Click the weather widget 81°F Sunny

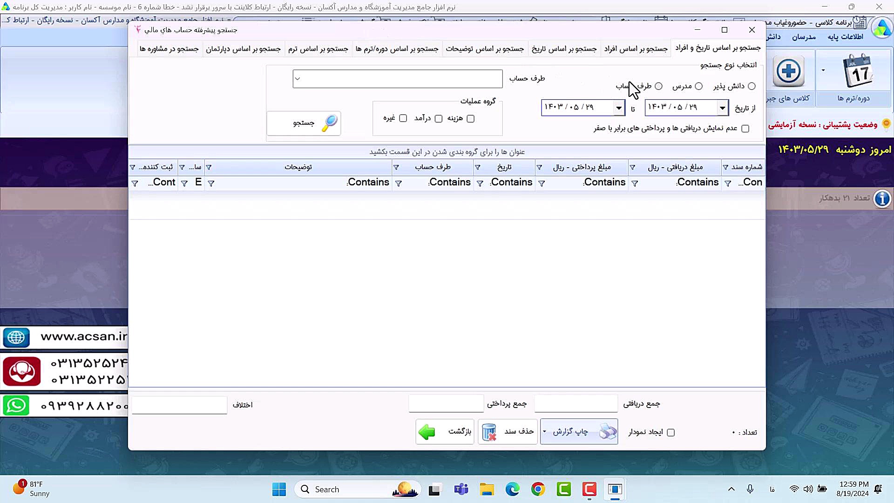[x=31, y=489]
